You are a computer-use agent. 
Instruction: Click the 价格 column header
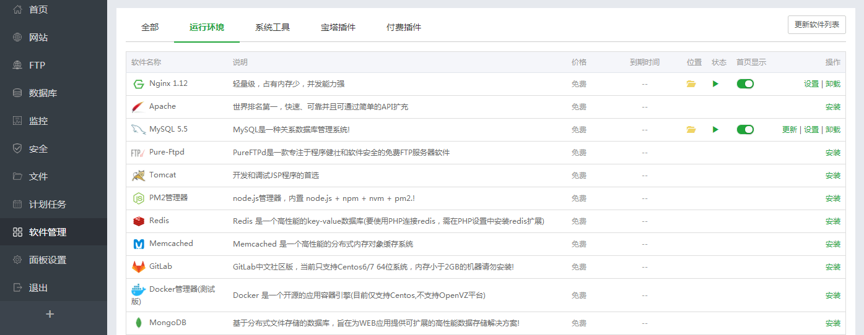(x=579, y=62)
